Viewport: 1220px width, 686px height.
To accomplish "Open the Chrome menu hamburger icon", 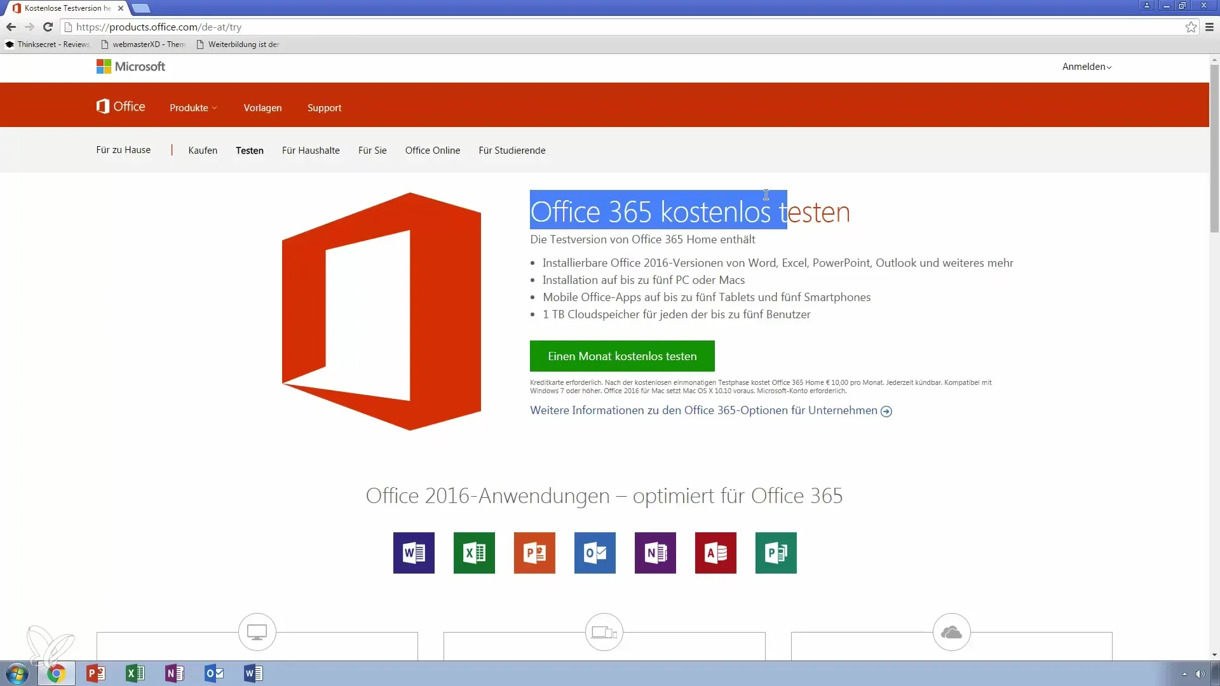I will [1209, 27].
